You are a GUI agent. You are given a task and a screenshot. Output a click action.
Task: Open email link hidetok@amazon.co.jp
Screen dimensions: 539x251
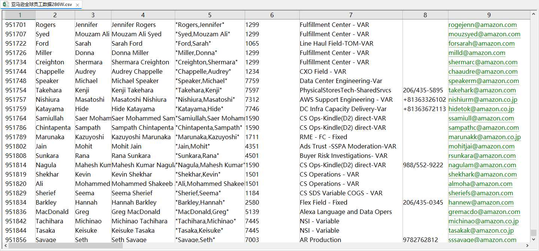coord(481,109)
